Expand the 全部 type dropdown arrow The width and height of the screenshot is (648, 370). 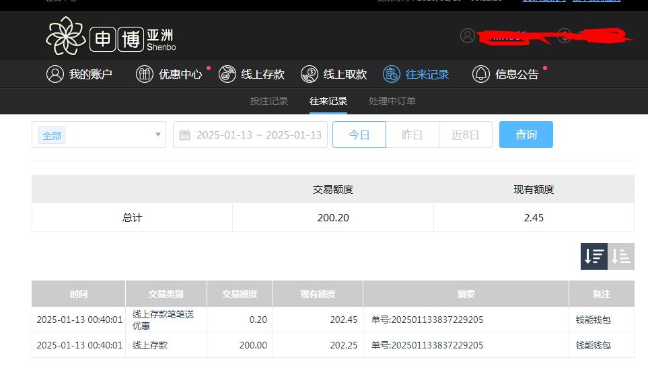(158, 135)
